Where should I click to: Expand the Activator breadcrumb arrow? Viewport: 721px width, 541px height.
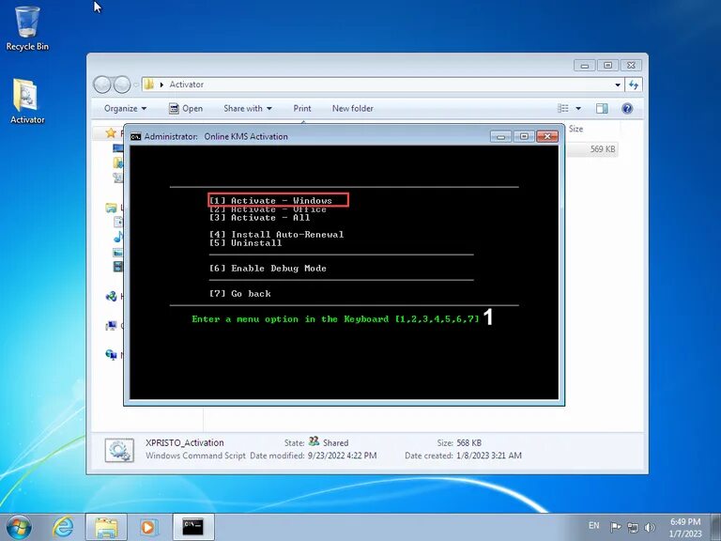pos(161,85)
